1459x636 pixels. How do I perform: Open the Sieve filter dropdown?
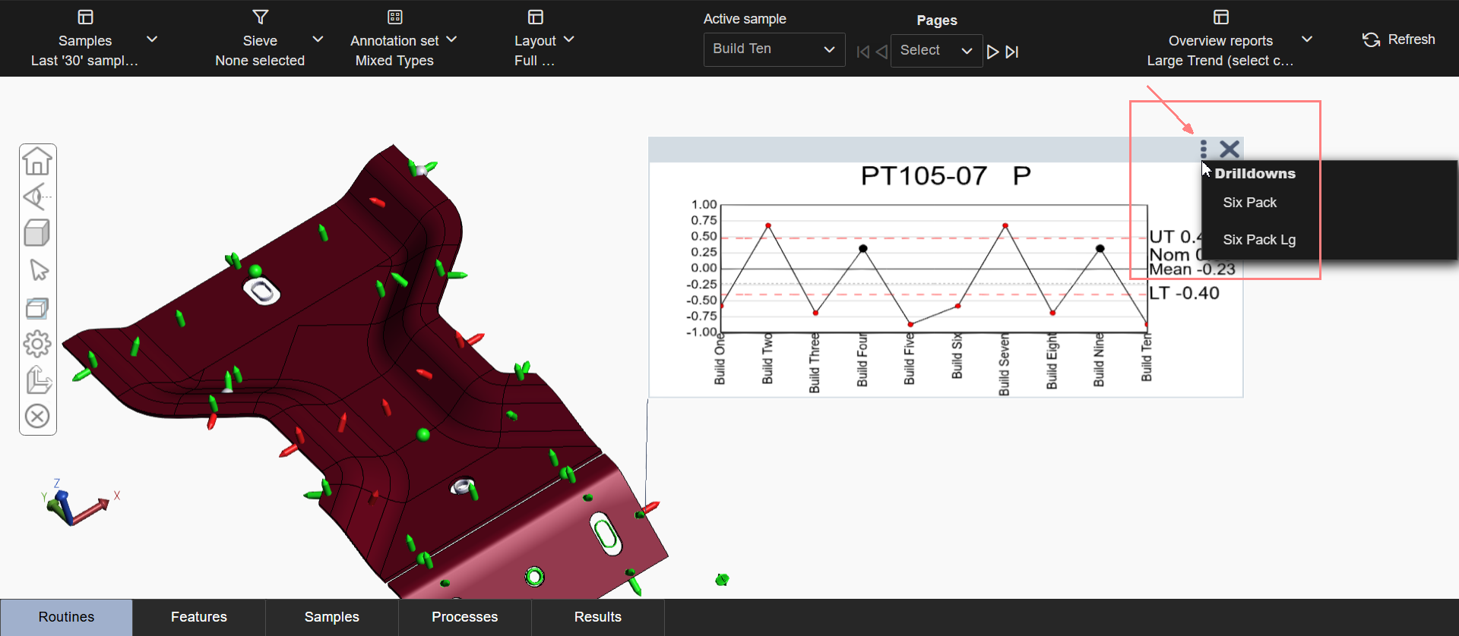[x=318, y=39]
